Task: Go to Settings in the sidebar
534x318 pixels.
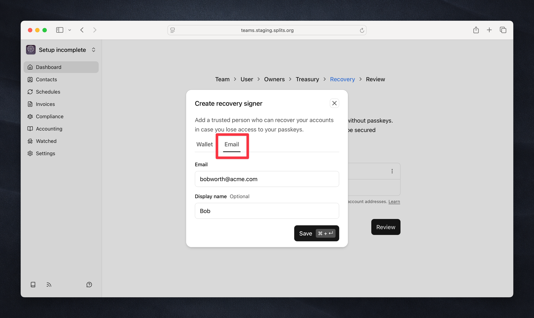Action: pos(45,153)
